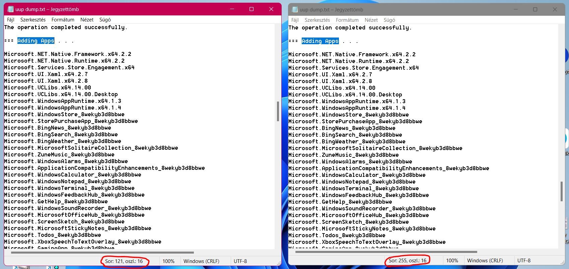The height and width of the screenshot is (269, 569).
Task: Click highlighted 'Adding Apps' in left window
Action: [36, 41]
